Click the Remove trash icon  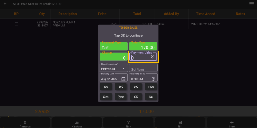coord(25,122)
